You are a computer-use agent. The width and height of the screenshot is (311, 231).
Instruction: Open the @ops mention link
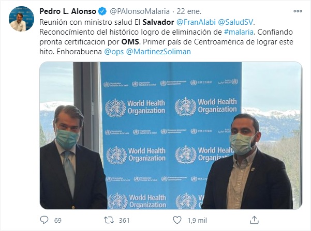coord(114,52)
